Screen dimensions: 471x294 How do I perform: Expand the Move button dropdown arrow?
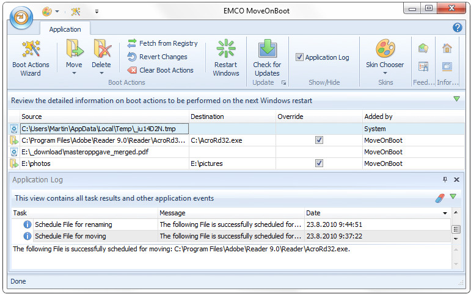(x=74, y=73)
